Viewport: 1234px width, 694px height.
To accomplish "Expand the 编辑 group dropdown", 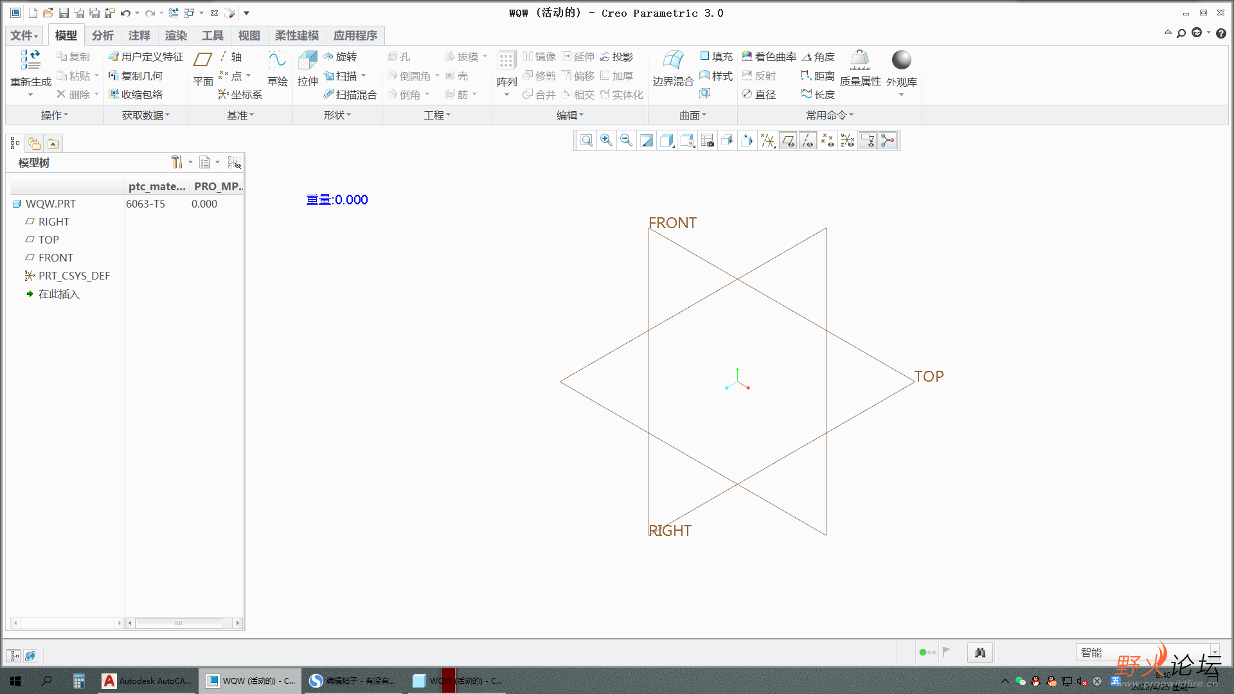I will tap(570, 115).
